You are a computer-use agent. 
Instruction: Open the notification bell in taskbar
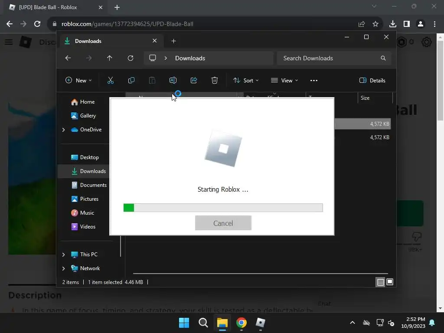click(x=432, y=323)
